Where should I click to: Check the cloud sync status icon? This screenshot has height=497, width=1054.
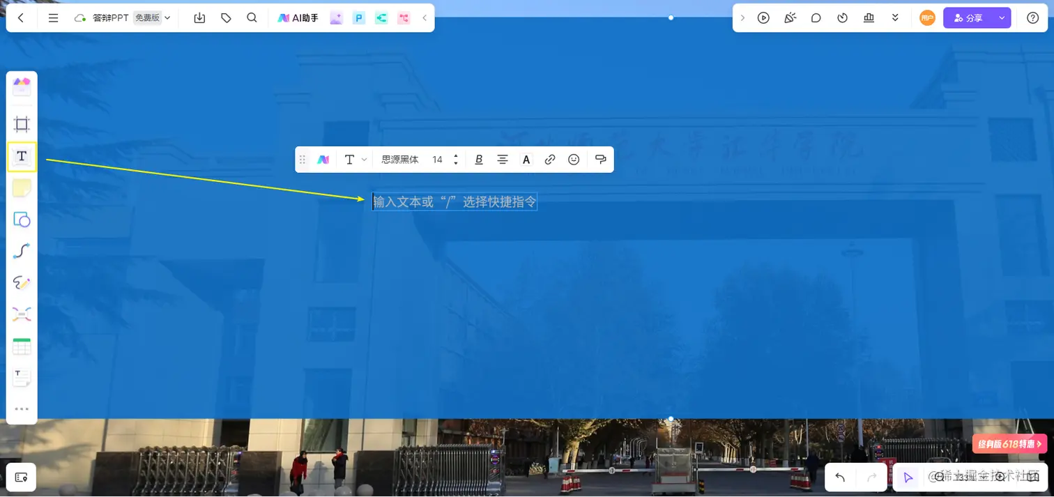point(79,18)
